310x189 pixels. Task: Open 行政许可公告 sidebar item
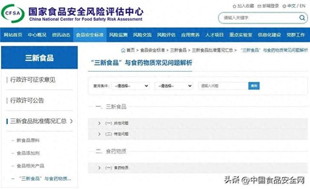(27, 101)
